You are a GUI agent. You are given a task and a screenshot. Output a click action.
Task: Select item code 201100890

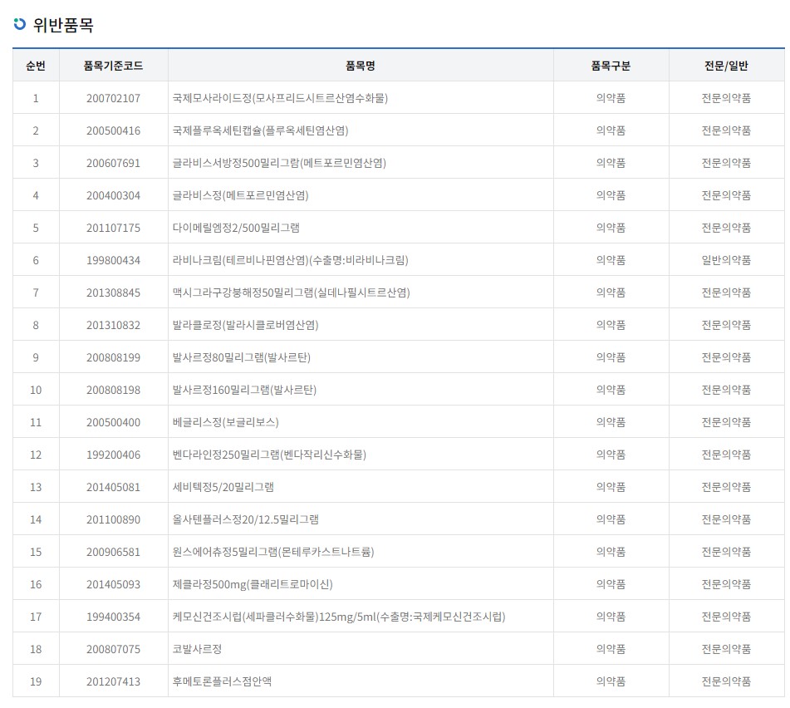tap(113, 519)
